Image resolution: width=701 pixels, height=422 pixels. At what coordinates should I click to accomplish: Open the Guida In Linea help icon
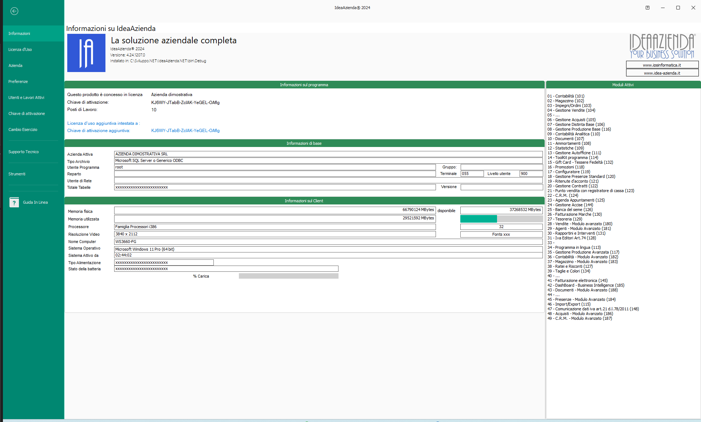click(x=14, y=202)
